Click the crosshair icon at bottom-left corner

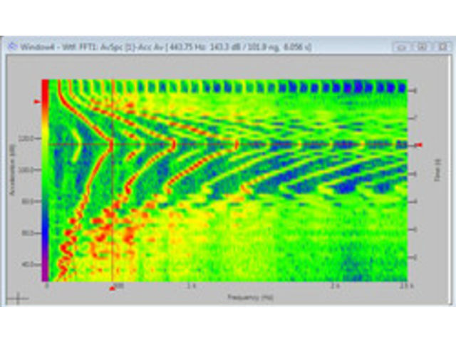pos(17,298)
